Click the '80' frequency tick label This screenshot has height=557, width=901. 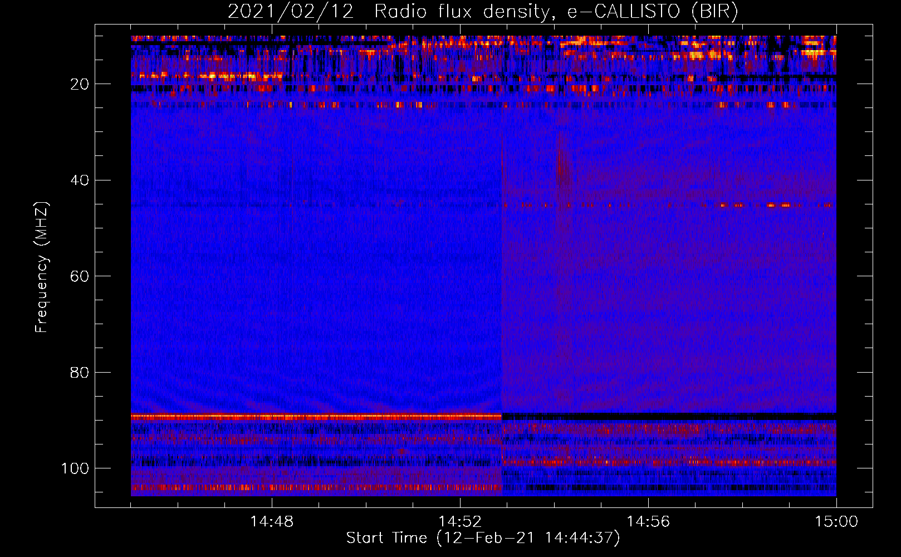tap(80, 372)
